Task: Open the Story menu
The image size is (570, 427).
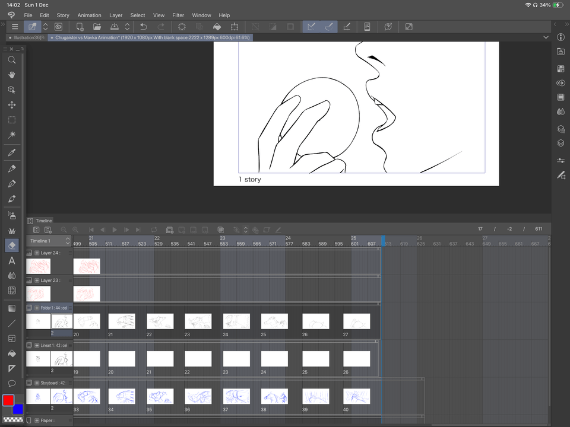Action: coord(63,15)
